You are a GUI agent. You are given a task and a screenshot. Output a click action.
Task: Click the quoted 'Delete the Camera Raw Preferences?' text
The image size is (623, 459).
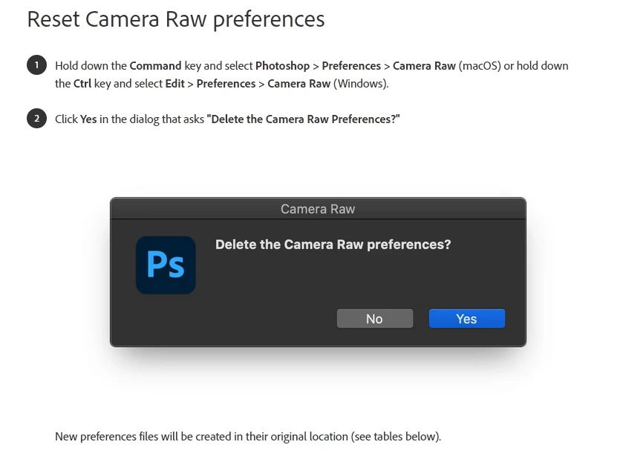pyautogui.click(x=303, y=119)
